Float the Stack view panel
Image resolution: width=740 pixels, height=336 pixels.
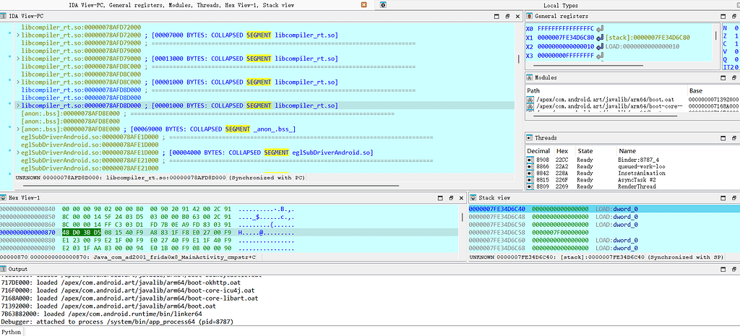pyautogui.click(x=733, y=198)
